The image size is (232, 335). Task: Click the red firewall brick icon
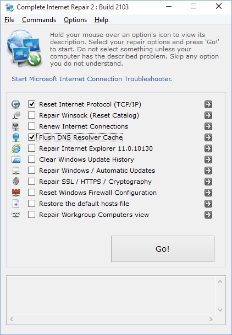[x=16, y=193]
